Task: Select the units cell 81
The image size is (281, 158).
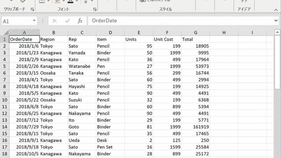Action: [139, 127]
